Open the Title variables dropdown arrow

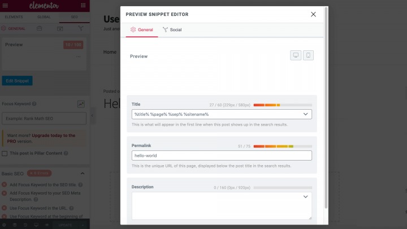306,114
